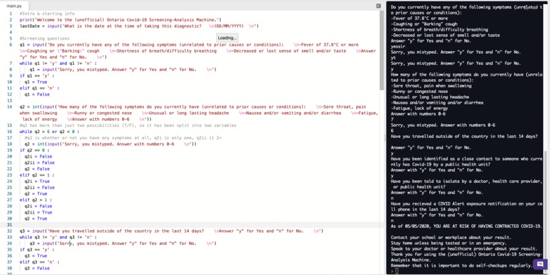Click 'q3 = True' on line 36

tap(35, 256)
